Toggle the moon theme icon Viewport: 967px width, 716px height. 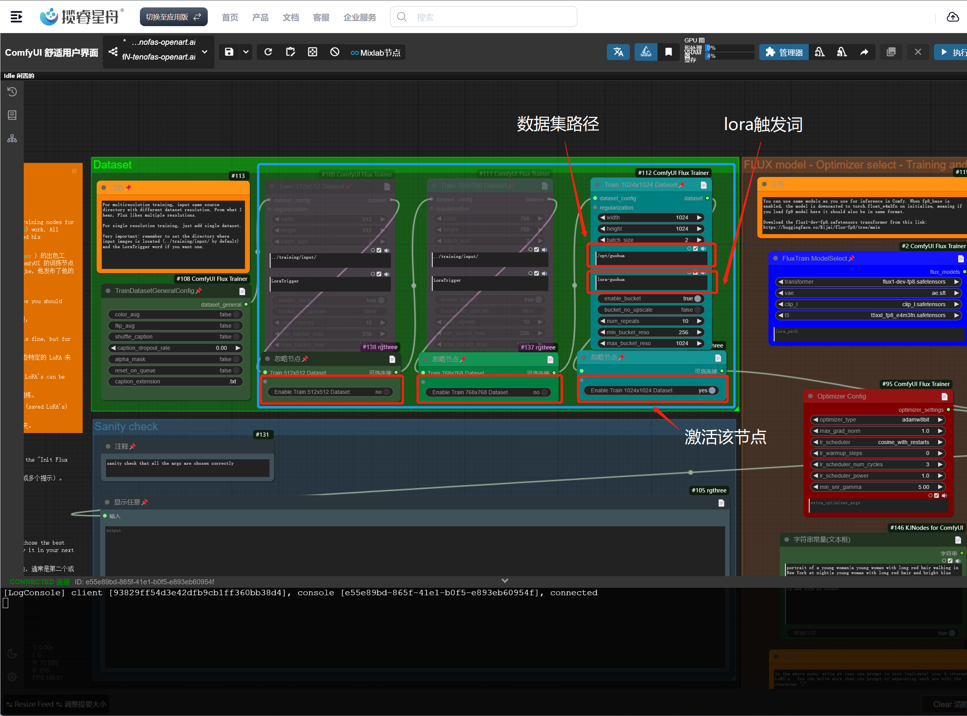[x=12, y=653]
